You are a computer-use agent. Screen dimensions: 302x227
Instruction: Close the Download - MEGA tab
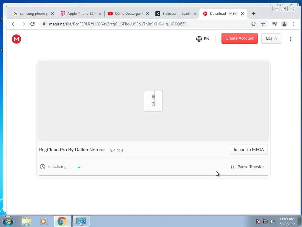click(242, 14)
